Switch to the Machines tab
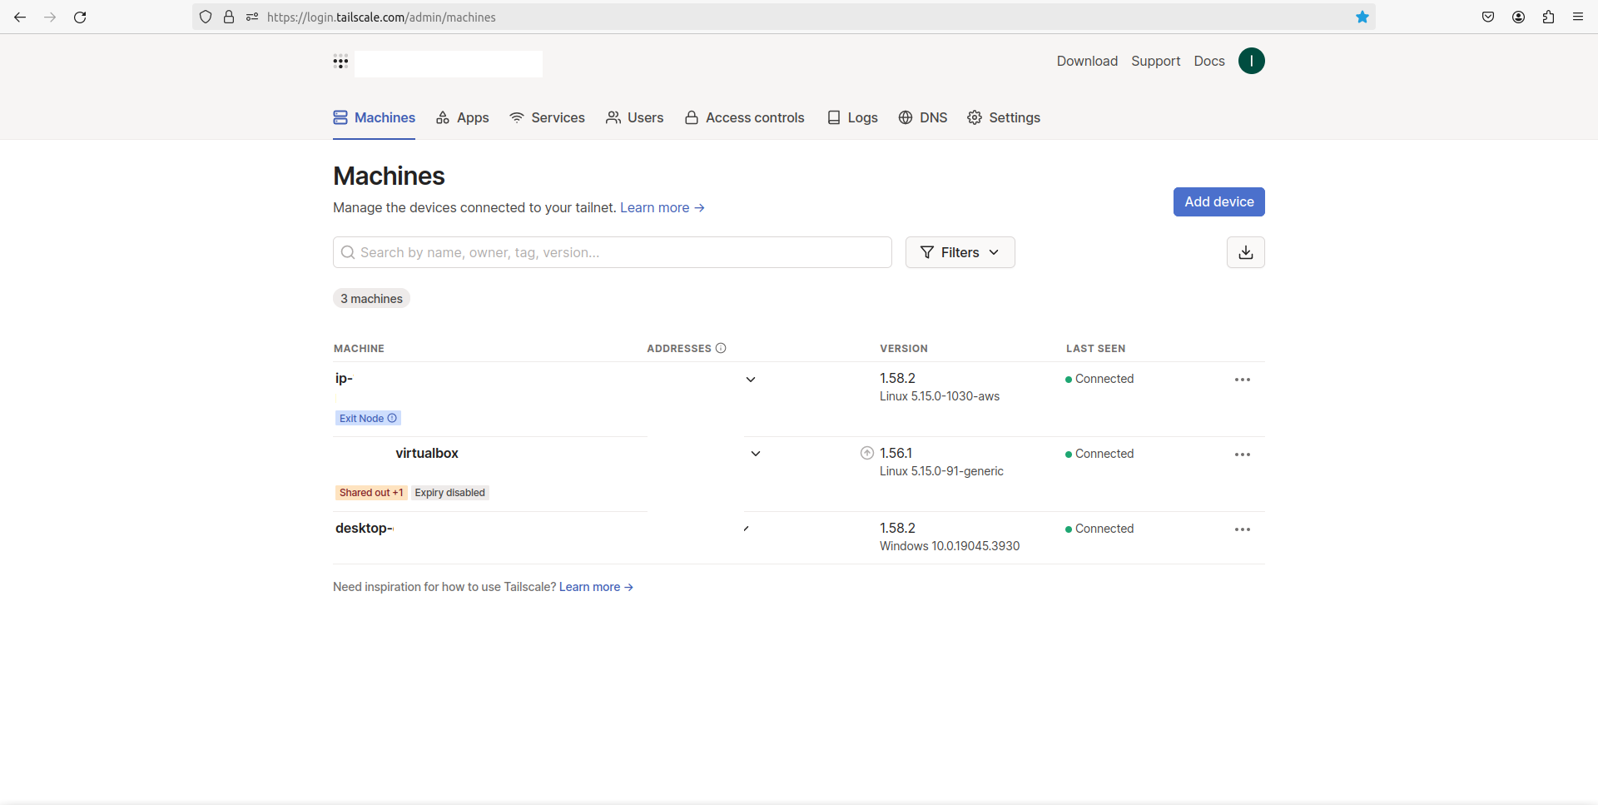 (x=374, y=117)
